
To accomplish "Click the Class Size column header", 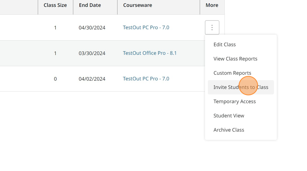I will coord(55,5).
